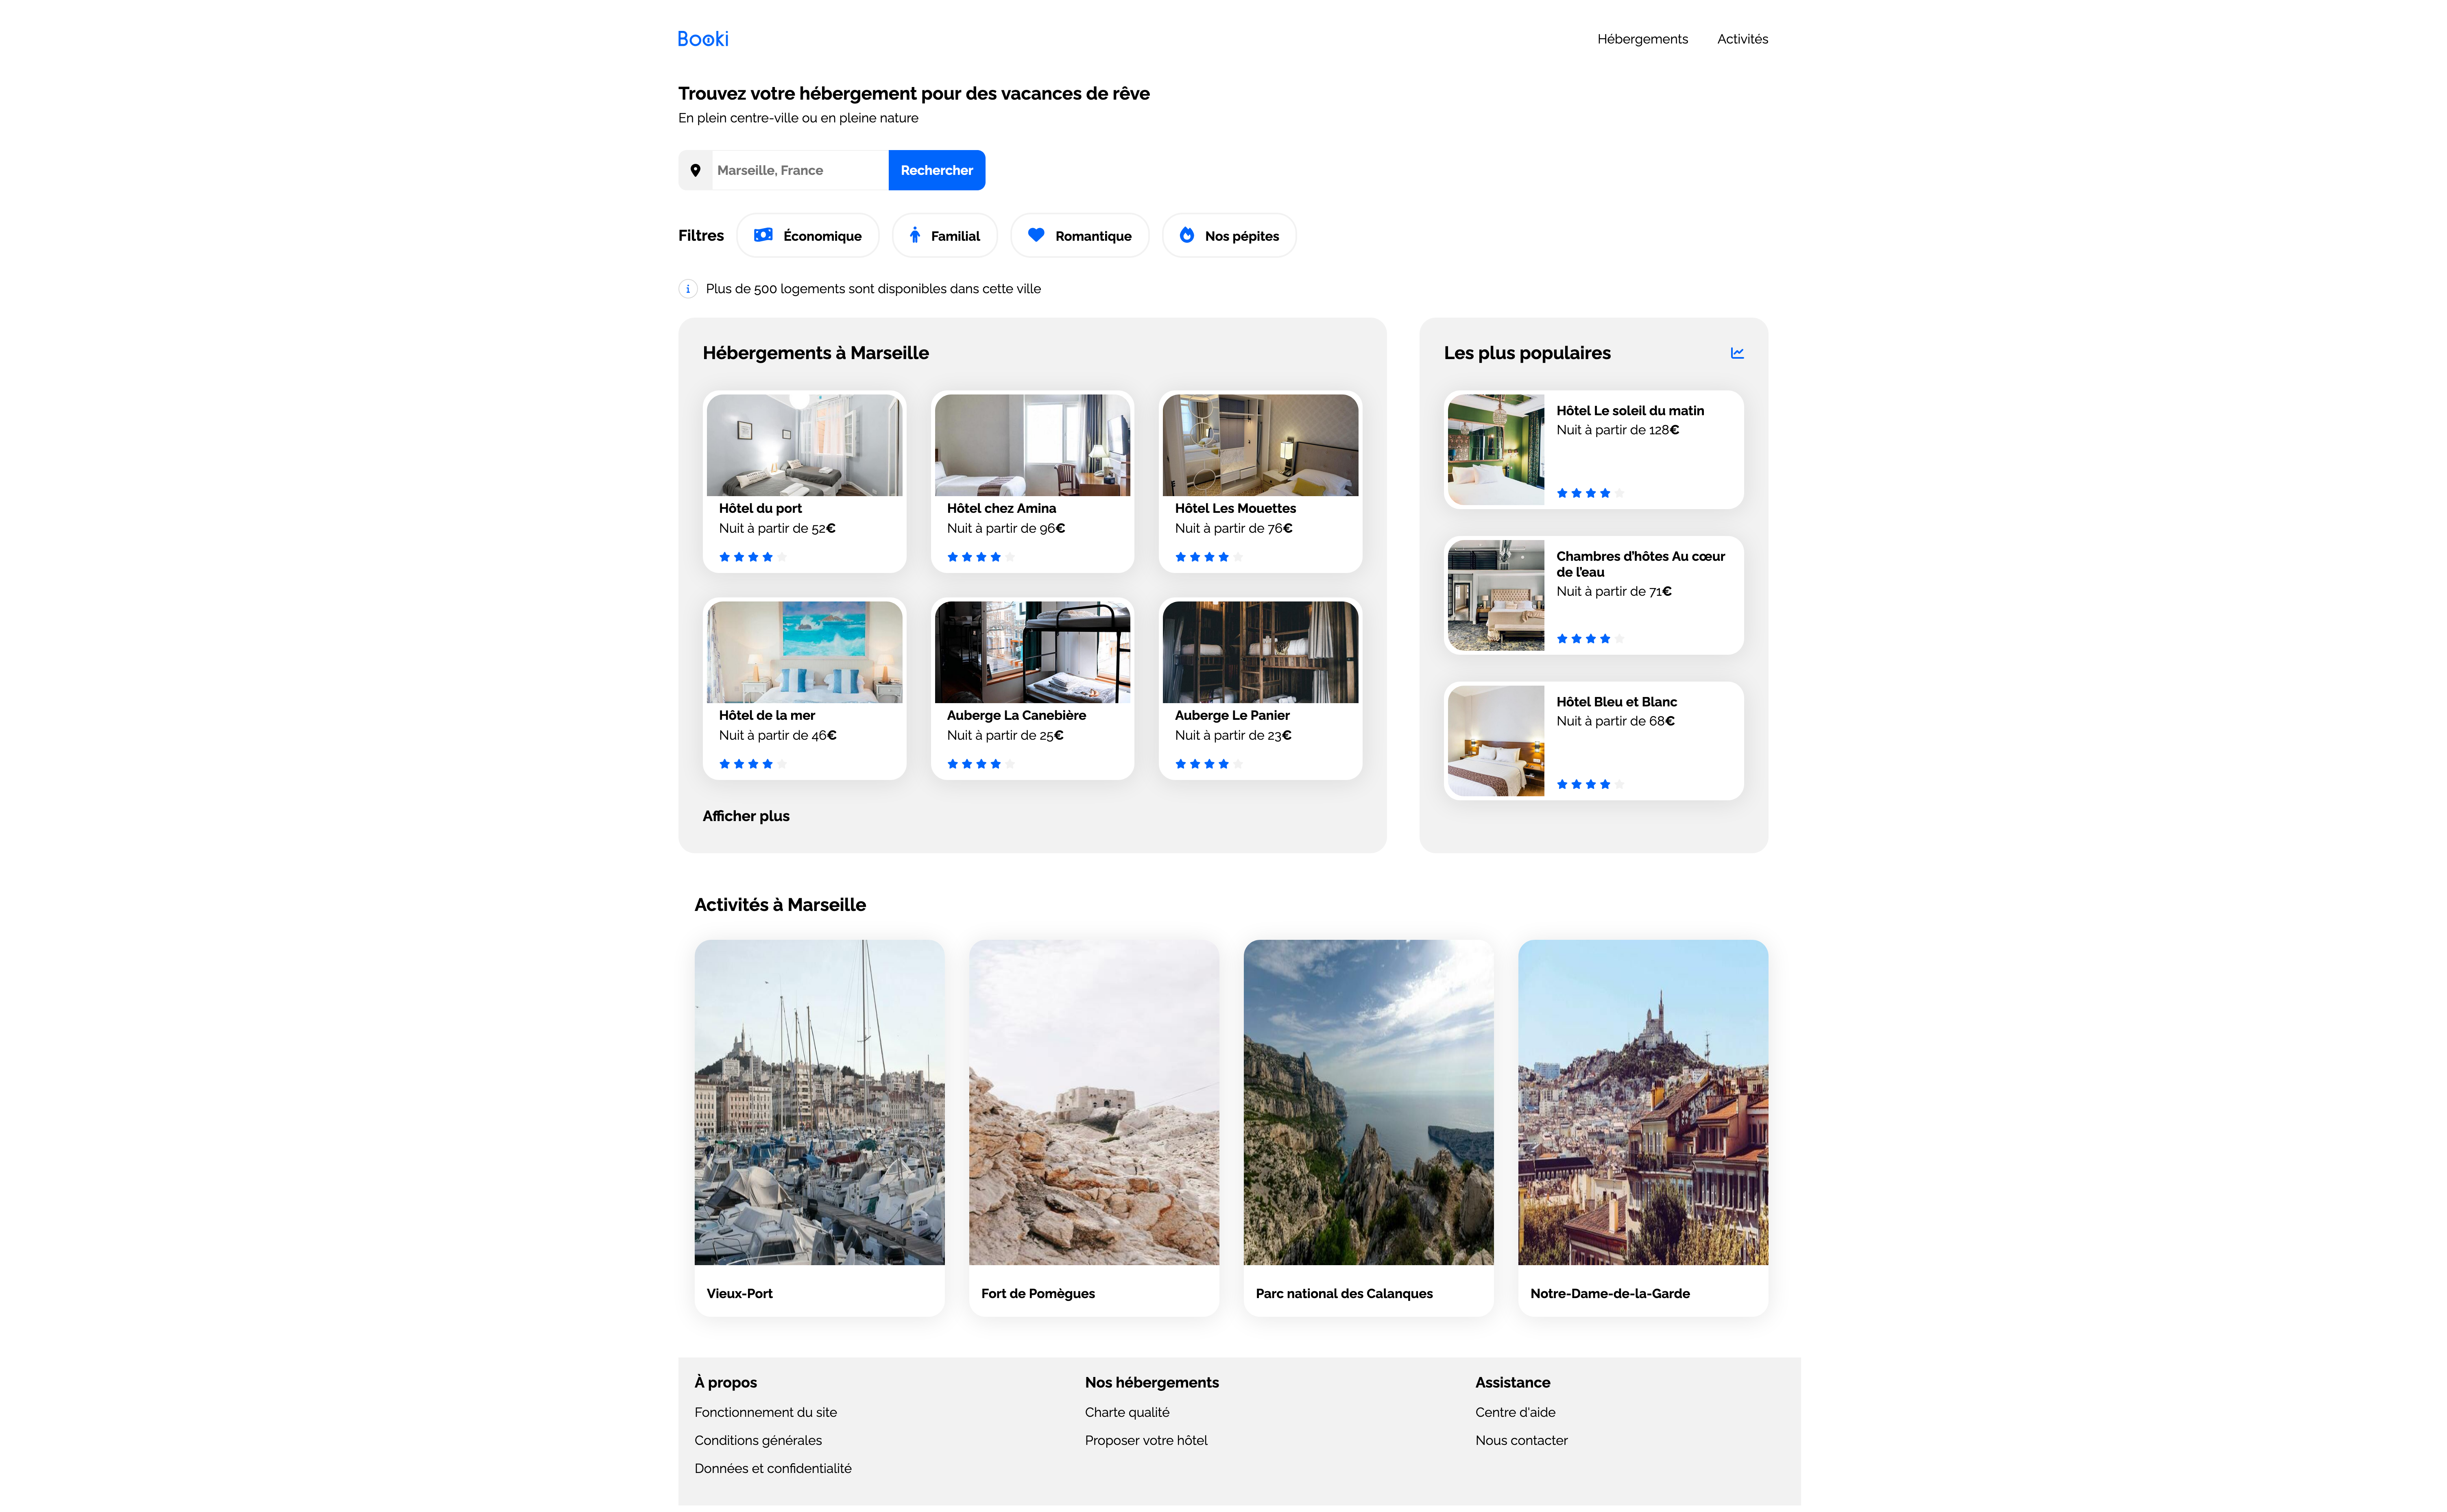Click the blue info icon about availability
The height and width of the screenshot is (1512, 2447).
[688, 289]
